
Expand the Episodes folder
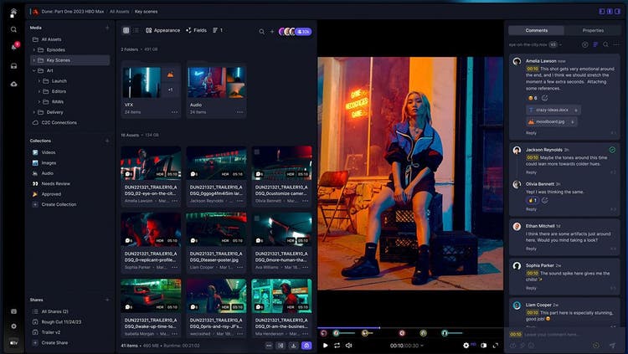click(34, 49)
